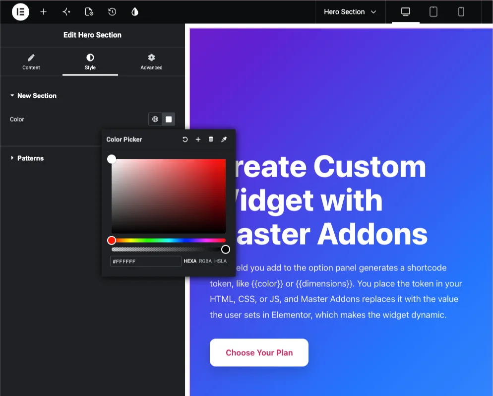Image resolution: width=493 pixels, height=396 pixels.
Task: Open the Elementor logo menu
Action: [x=20, y=12]
